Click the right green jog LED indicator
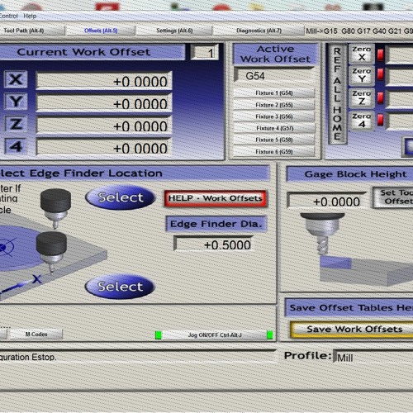The width and height of the screenshot is (413, 413). tap(270, 335)
